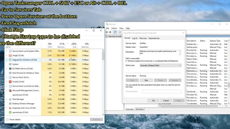The image size is (230, 129).
Task: Sort processes by CPU column
Action: 47,46
